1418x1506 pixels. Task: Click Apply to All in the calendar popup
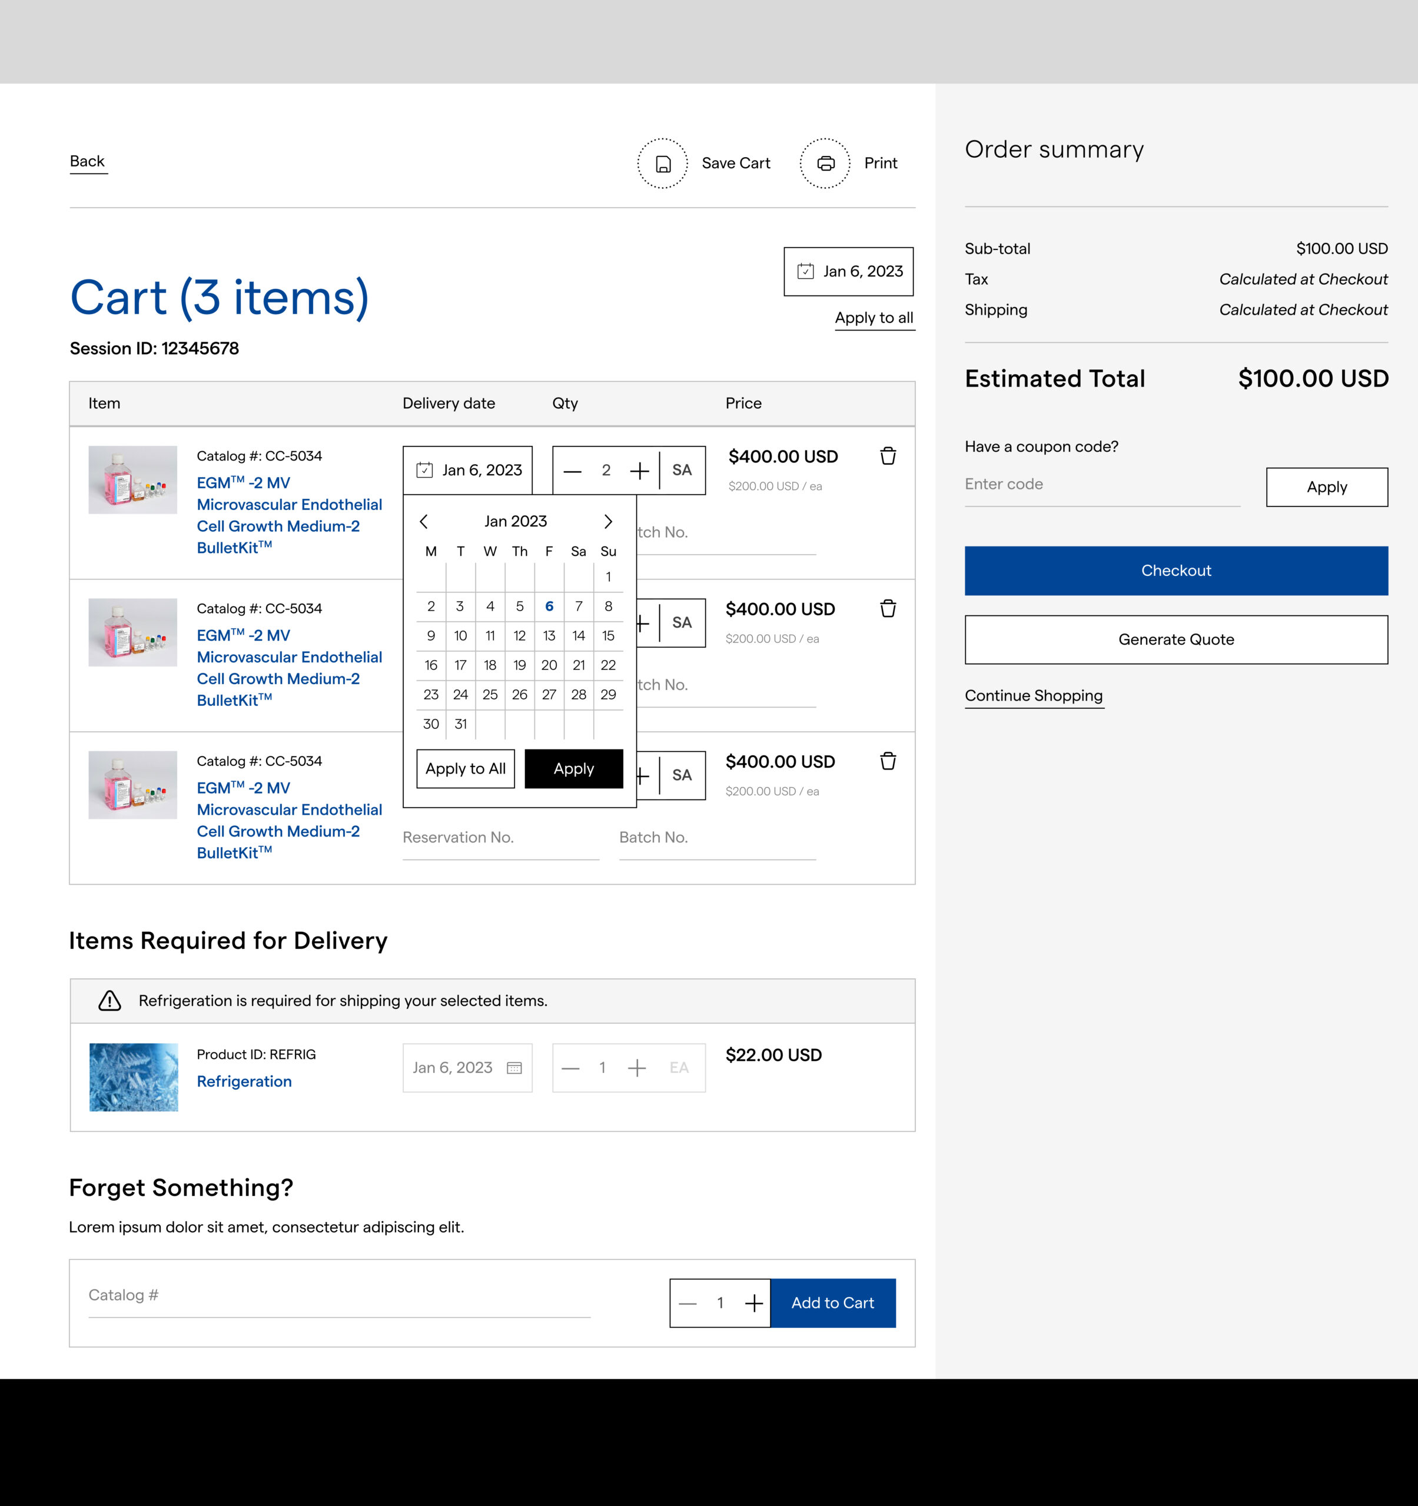pyautogui.click(x=466, y=769)
